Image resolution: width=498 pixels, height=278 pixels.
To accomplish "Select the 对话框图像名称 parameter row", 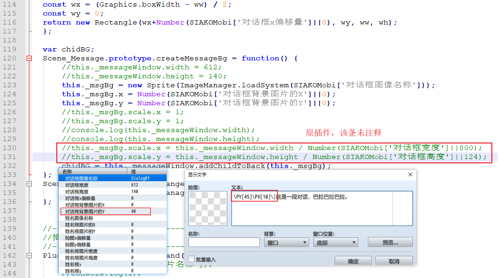I will [113, 178].
